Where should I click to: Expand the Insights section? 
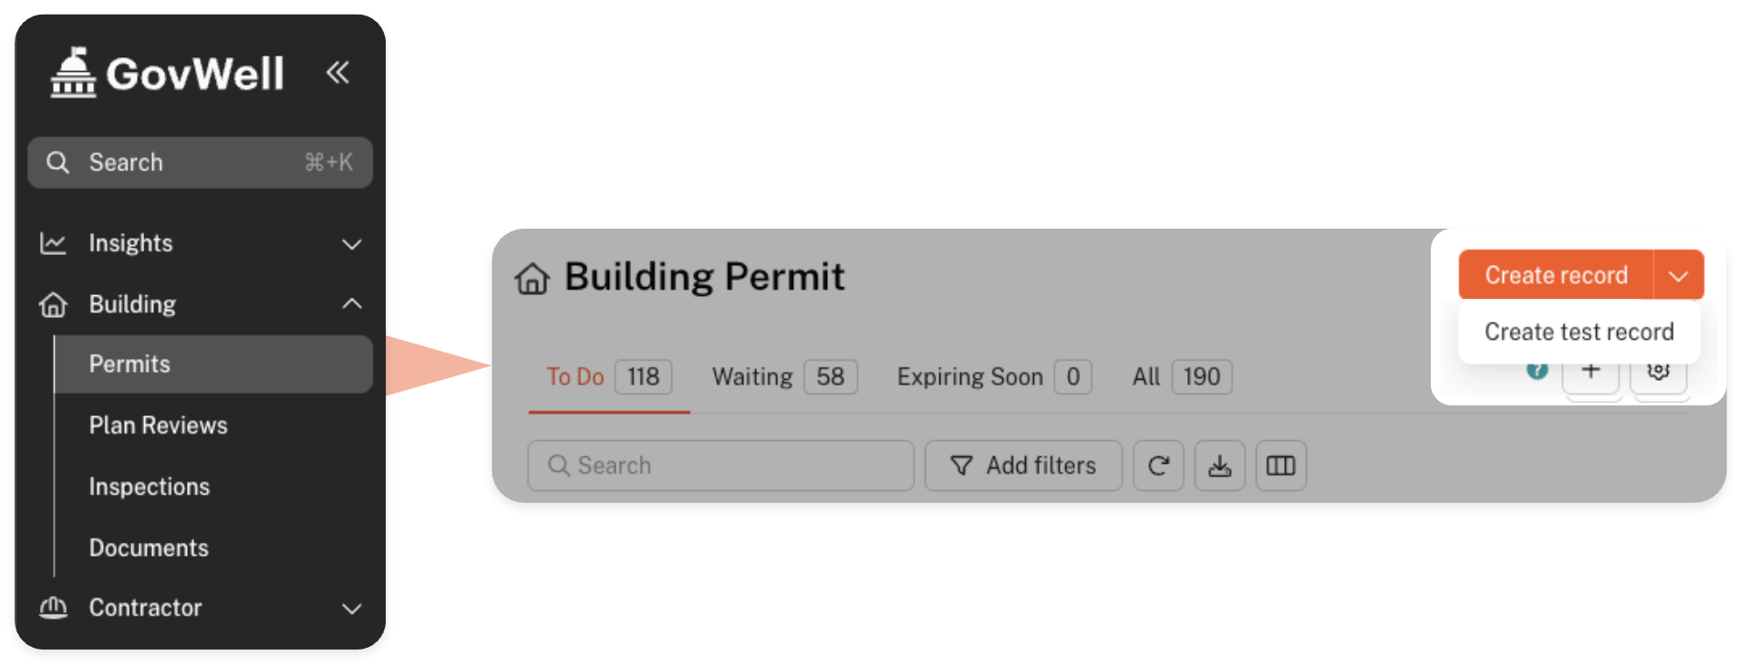[x=351, y=244]
